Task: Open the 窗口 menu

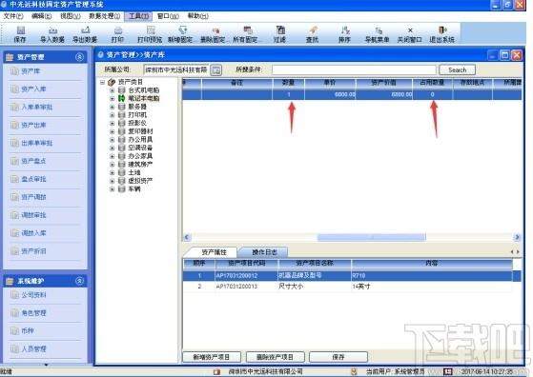Action: [168, 16]
